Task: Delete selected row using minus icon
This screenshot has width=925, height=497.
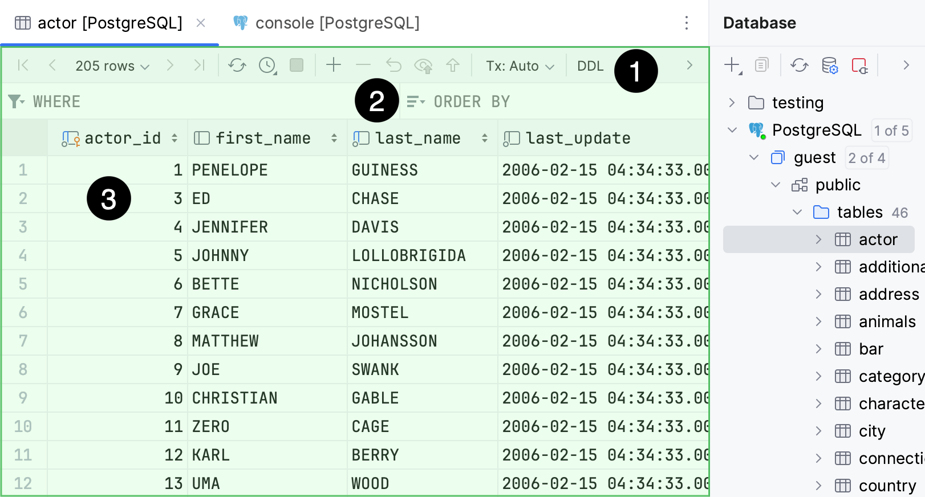Action: point(363,66)
